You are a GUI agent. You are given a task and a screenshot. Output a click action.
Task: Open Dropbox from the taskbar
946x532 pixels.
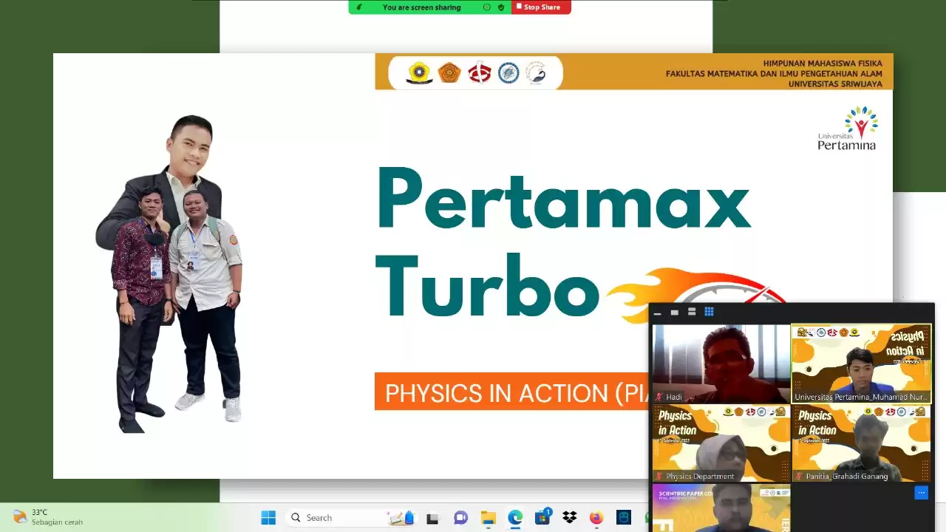point(569,517)
